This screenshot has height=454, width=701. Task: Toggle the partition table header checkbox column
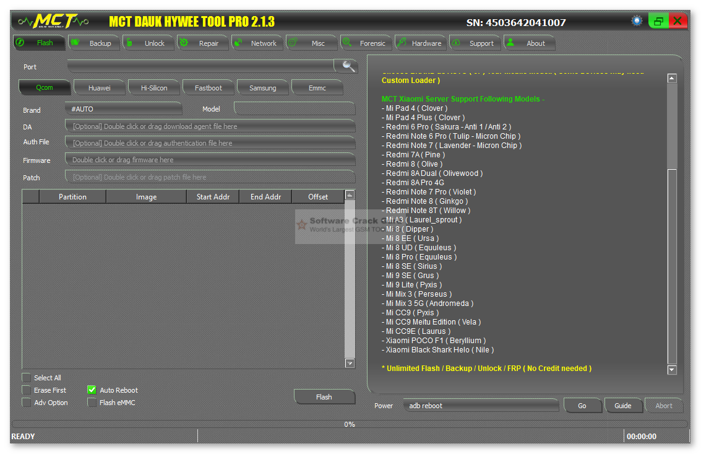pyautogui.click(x=30, y=196)
